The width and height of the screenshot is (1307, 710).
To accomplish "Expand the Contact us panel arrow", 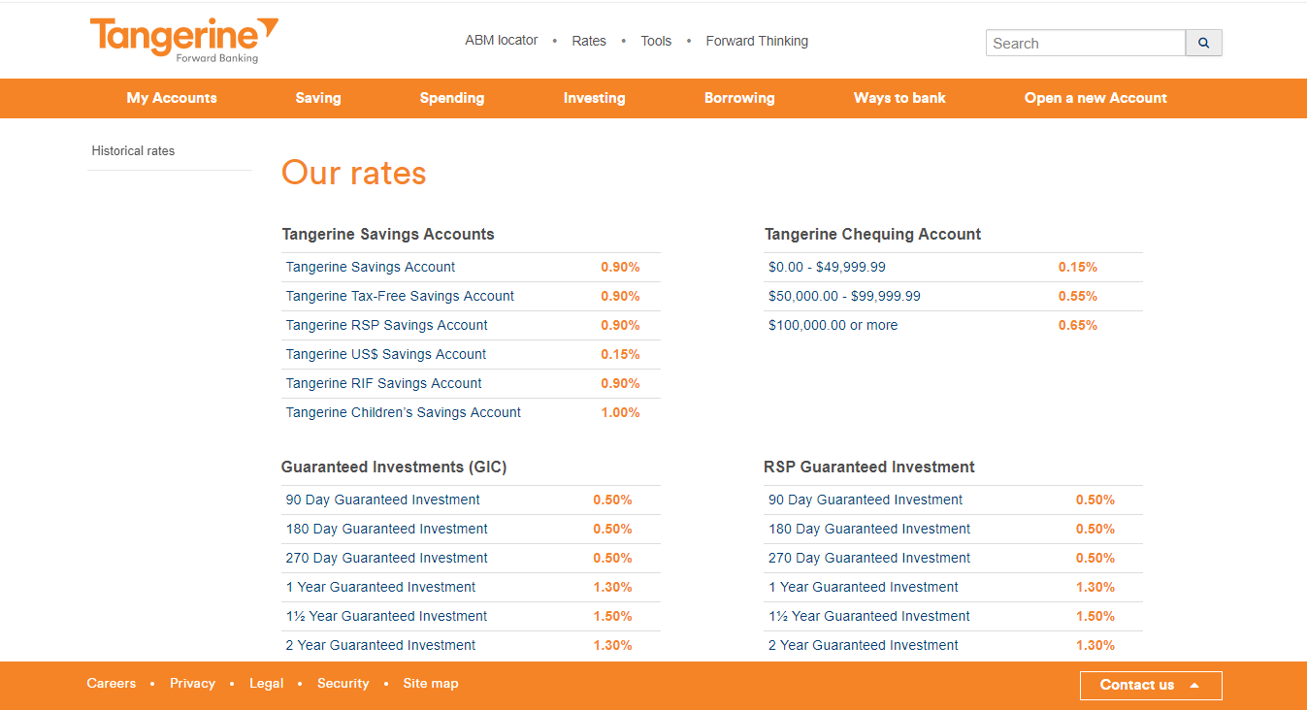I will pos(1194,686).
